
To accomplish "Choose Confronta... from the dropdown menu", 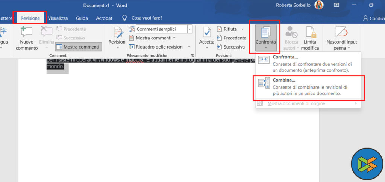I will 308,64.
